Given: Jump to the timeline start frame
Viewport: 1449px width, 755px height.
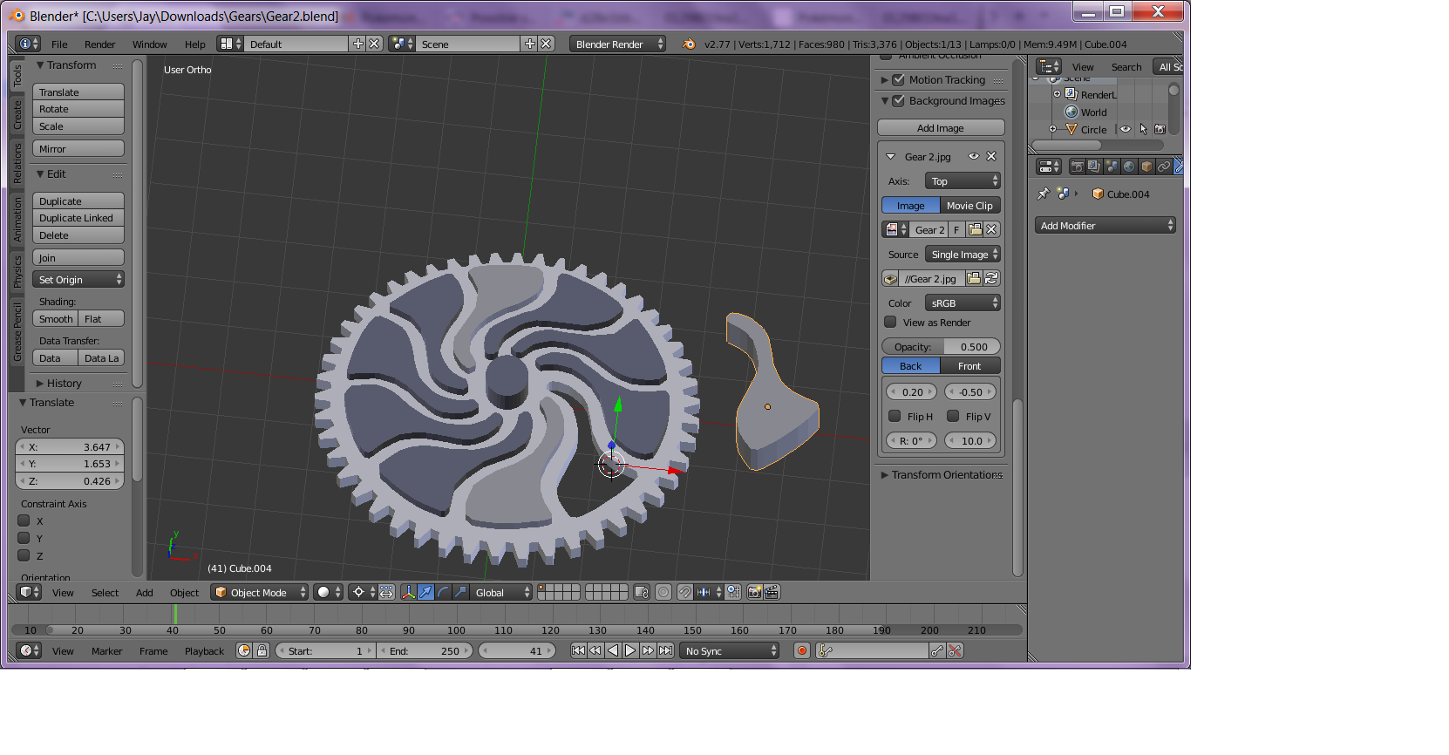Looking at the screenshot, I should coord(578,650).
